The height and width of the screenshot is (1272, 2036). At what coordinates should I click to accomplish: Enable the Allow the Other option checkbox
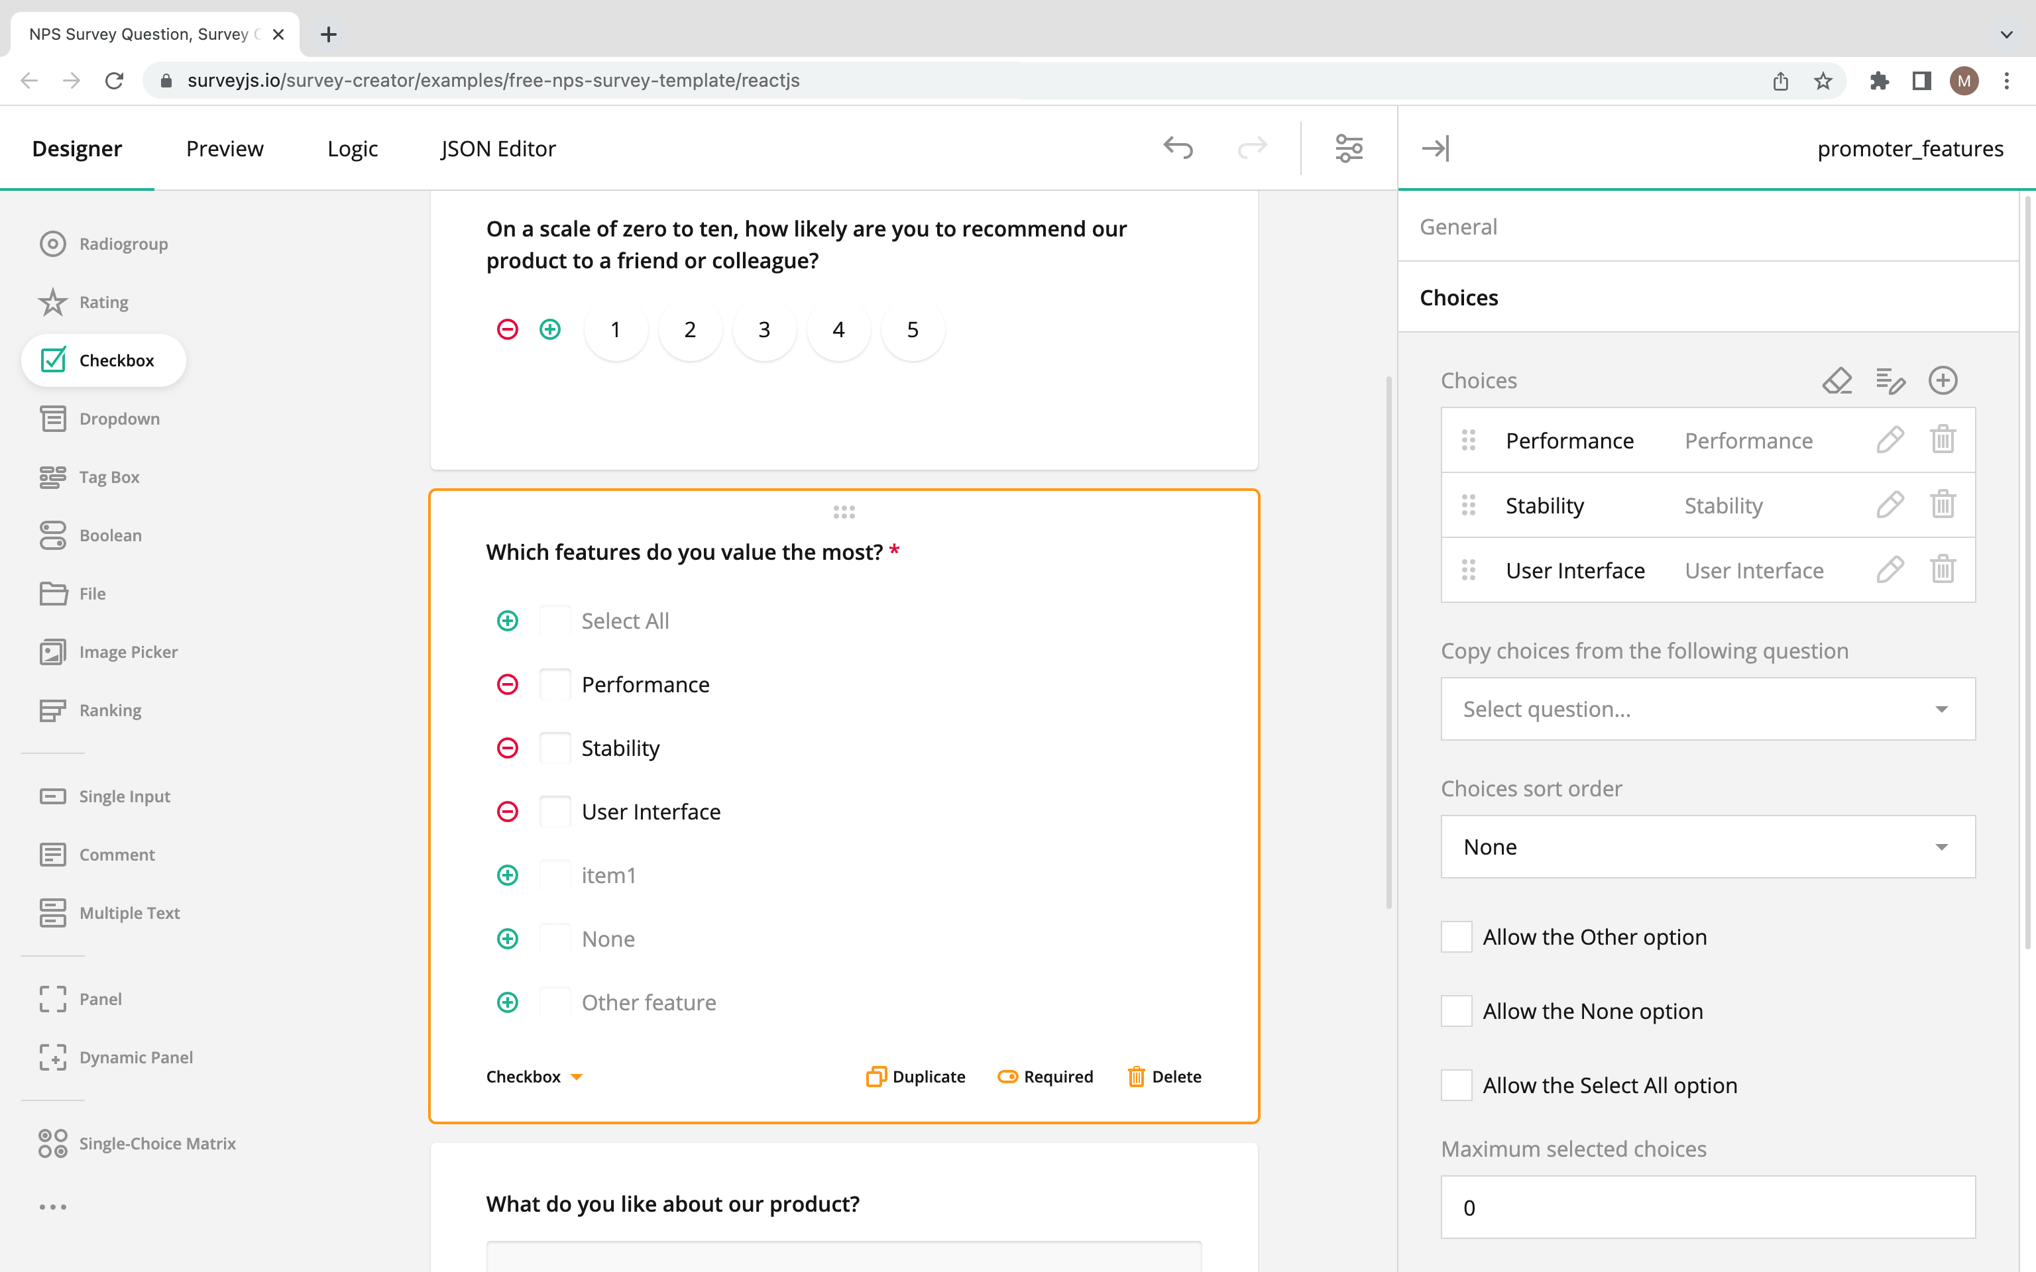tap(1456, 936)
